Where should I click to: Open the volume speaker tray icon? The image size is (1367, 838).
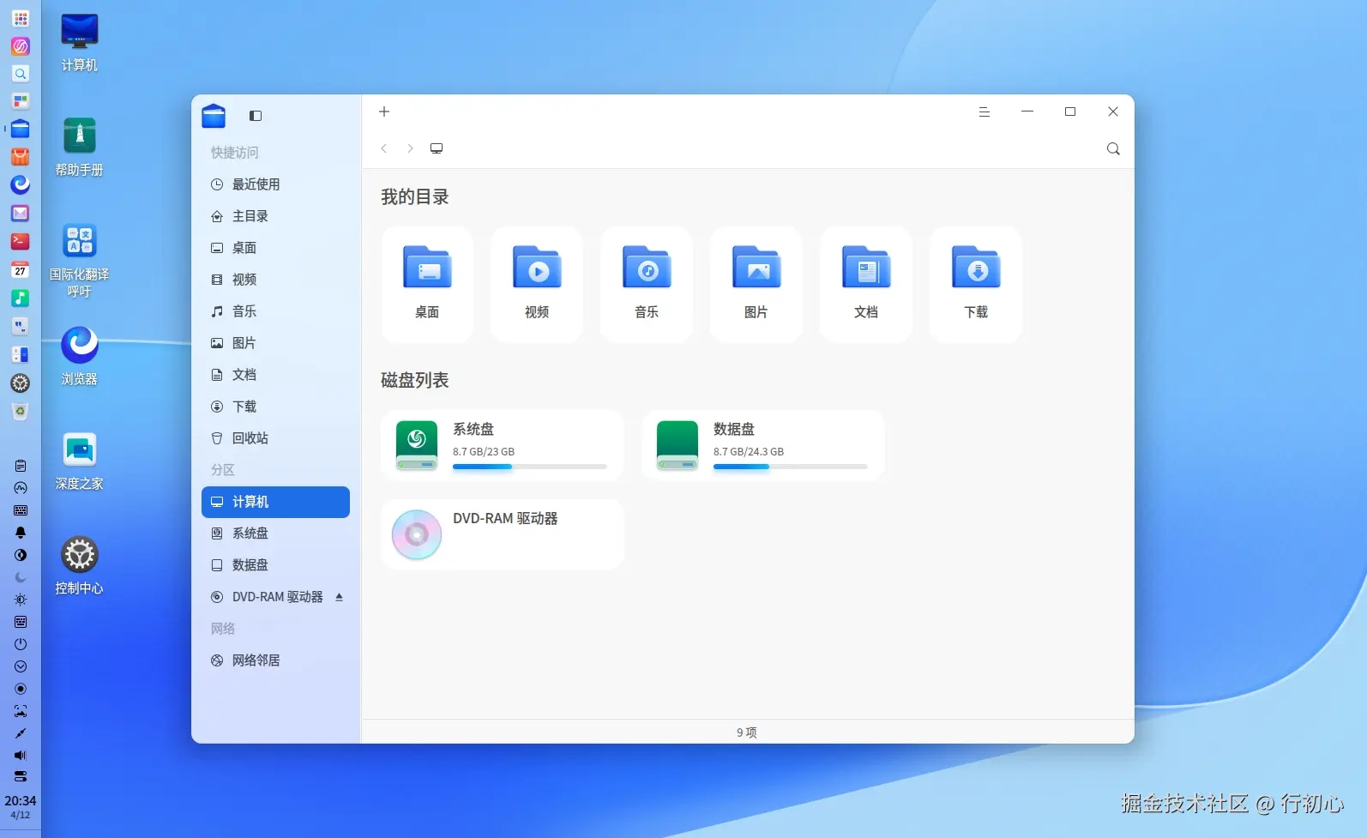(x=21, y=756)
